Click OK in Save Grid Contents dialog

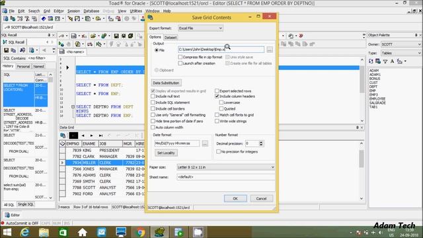pyautogui.click(x=235, y=198)
